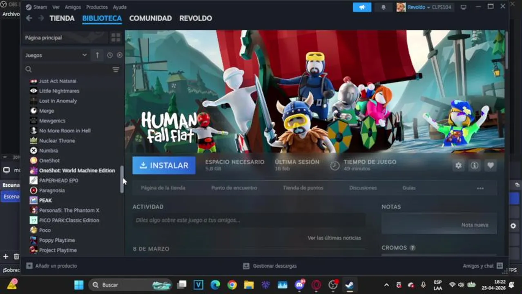
Task: Show ready-to-play games with play icon
Action: click(x=119, y=55)
